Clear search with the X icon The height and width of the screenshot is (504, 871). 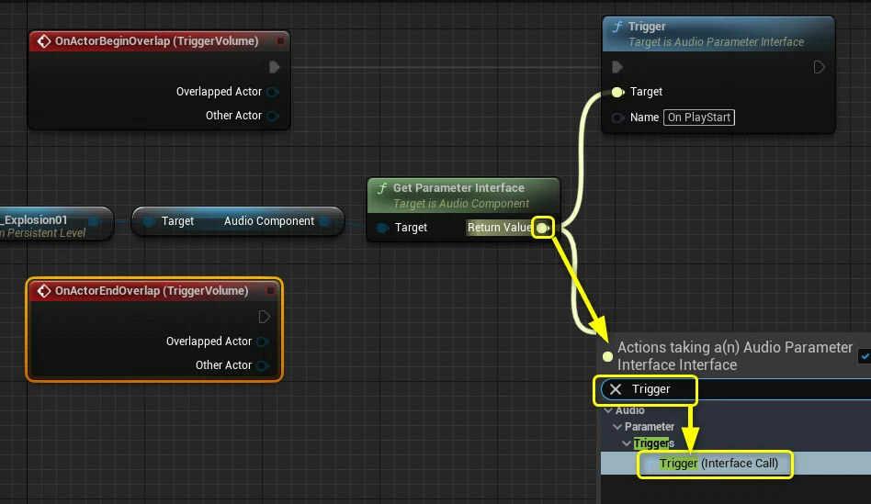pos(616,389)
